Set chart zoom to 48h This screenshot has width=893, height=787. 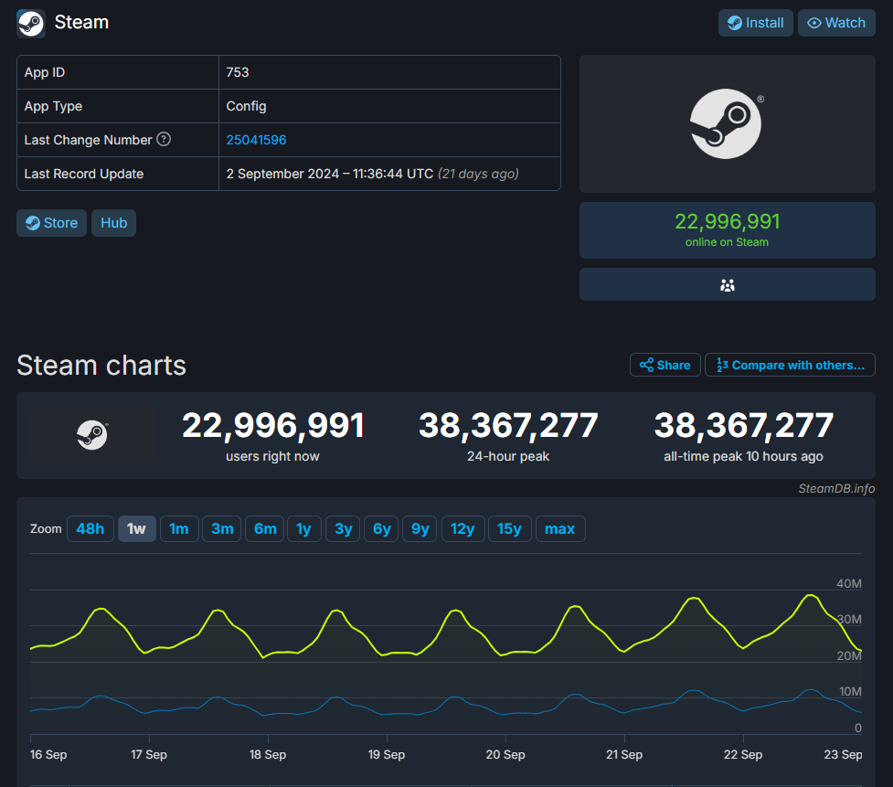(90, 528)
